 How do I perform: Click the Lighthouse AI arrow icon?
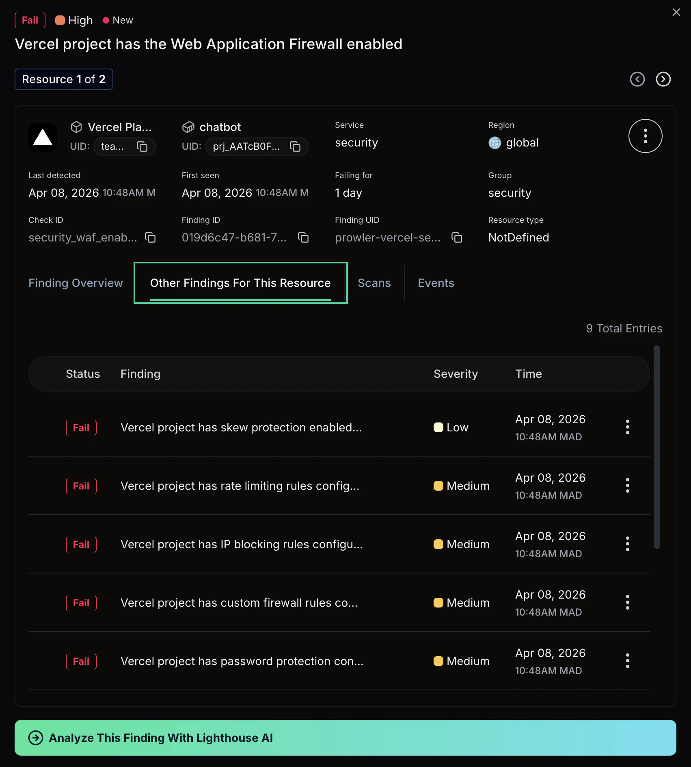pyautogui.click(x=36, y=738)
